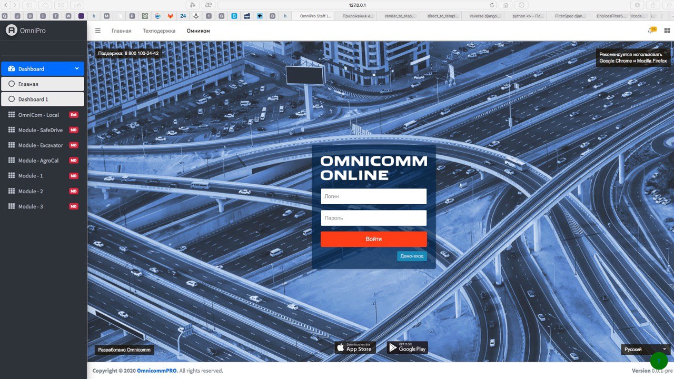Click the Google Play badge
Screen dimensions: 674x379
pos(408,347)
